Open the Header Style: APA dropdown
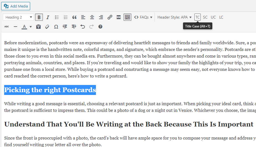This screenshot has width=256, height=147. click(174, 17)
